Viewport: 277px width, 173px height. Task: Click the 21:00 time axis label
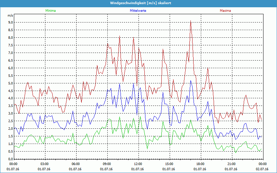click(x=231, y=164)
